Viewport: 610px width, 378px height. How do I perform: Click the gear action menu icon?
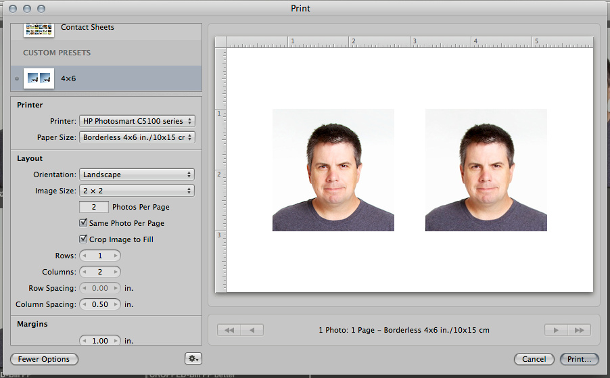(x=193, y=359)
